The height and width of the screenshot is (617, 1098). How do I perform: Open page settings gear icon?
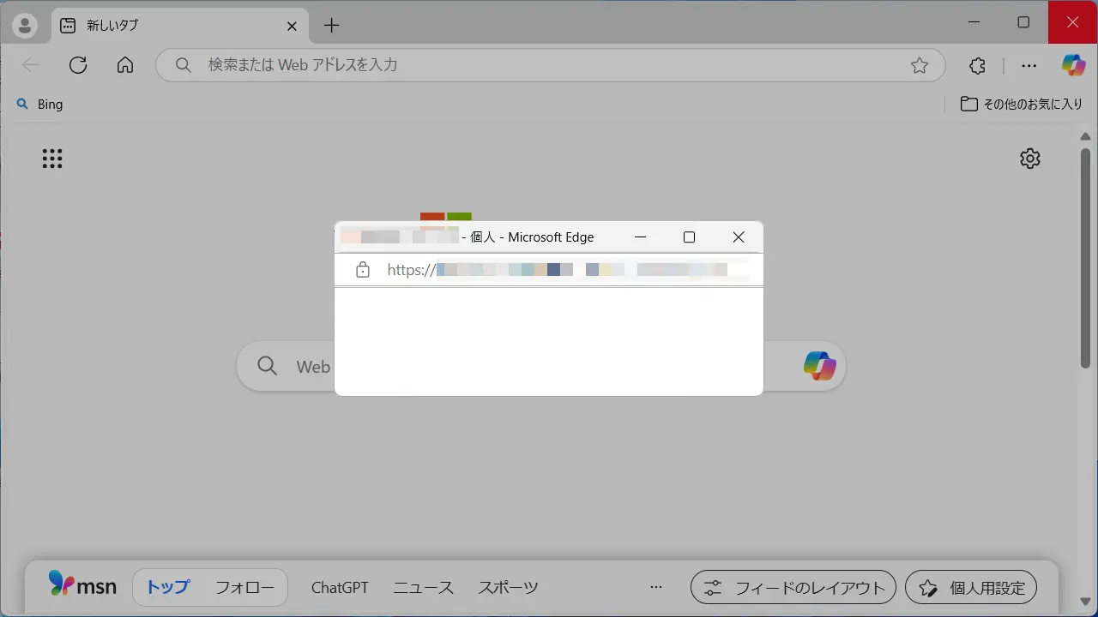1029,159
